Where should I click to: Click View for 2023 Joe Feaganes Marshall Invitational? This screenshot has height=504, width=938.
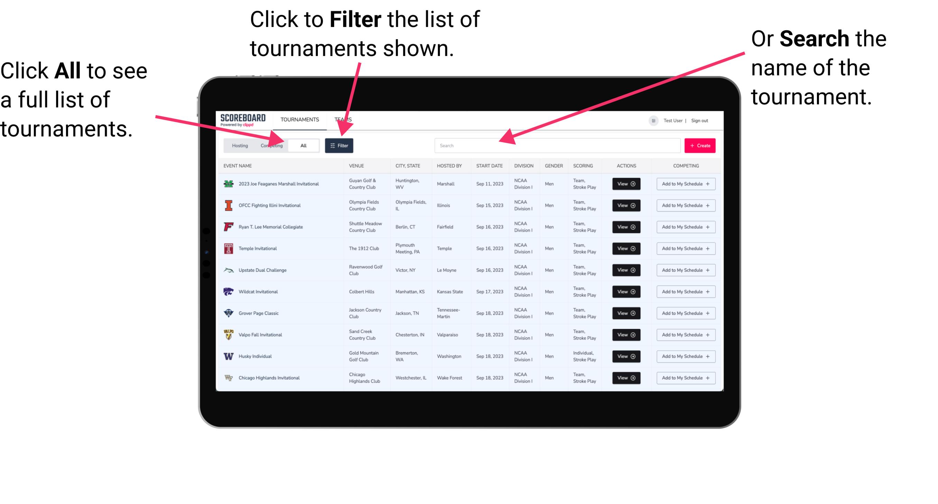click(625, 184)
